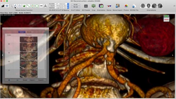Select top preview thumbnail above step 8
176x99 pixels.
(x=29, y=40)
